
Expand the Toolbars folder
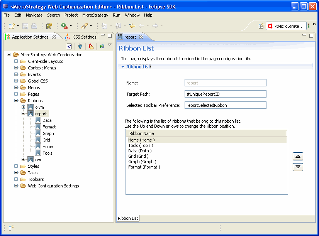pos(16,179)
